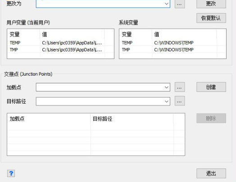Select user variable TMP row
This screenshot has height=182, width=236.
coord(60,50)
